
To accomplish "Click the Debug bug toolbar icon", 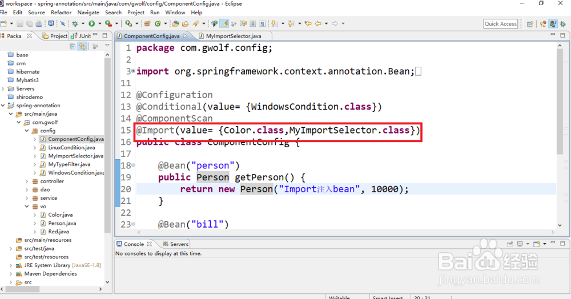I will [x=75, y=23].
